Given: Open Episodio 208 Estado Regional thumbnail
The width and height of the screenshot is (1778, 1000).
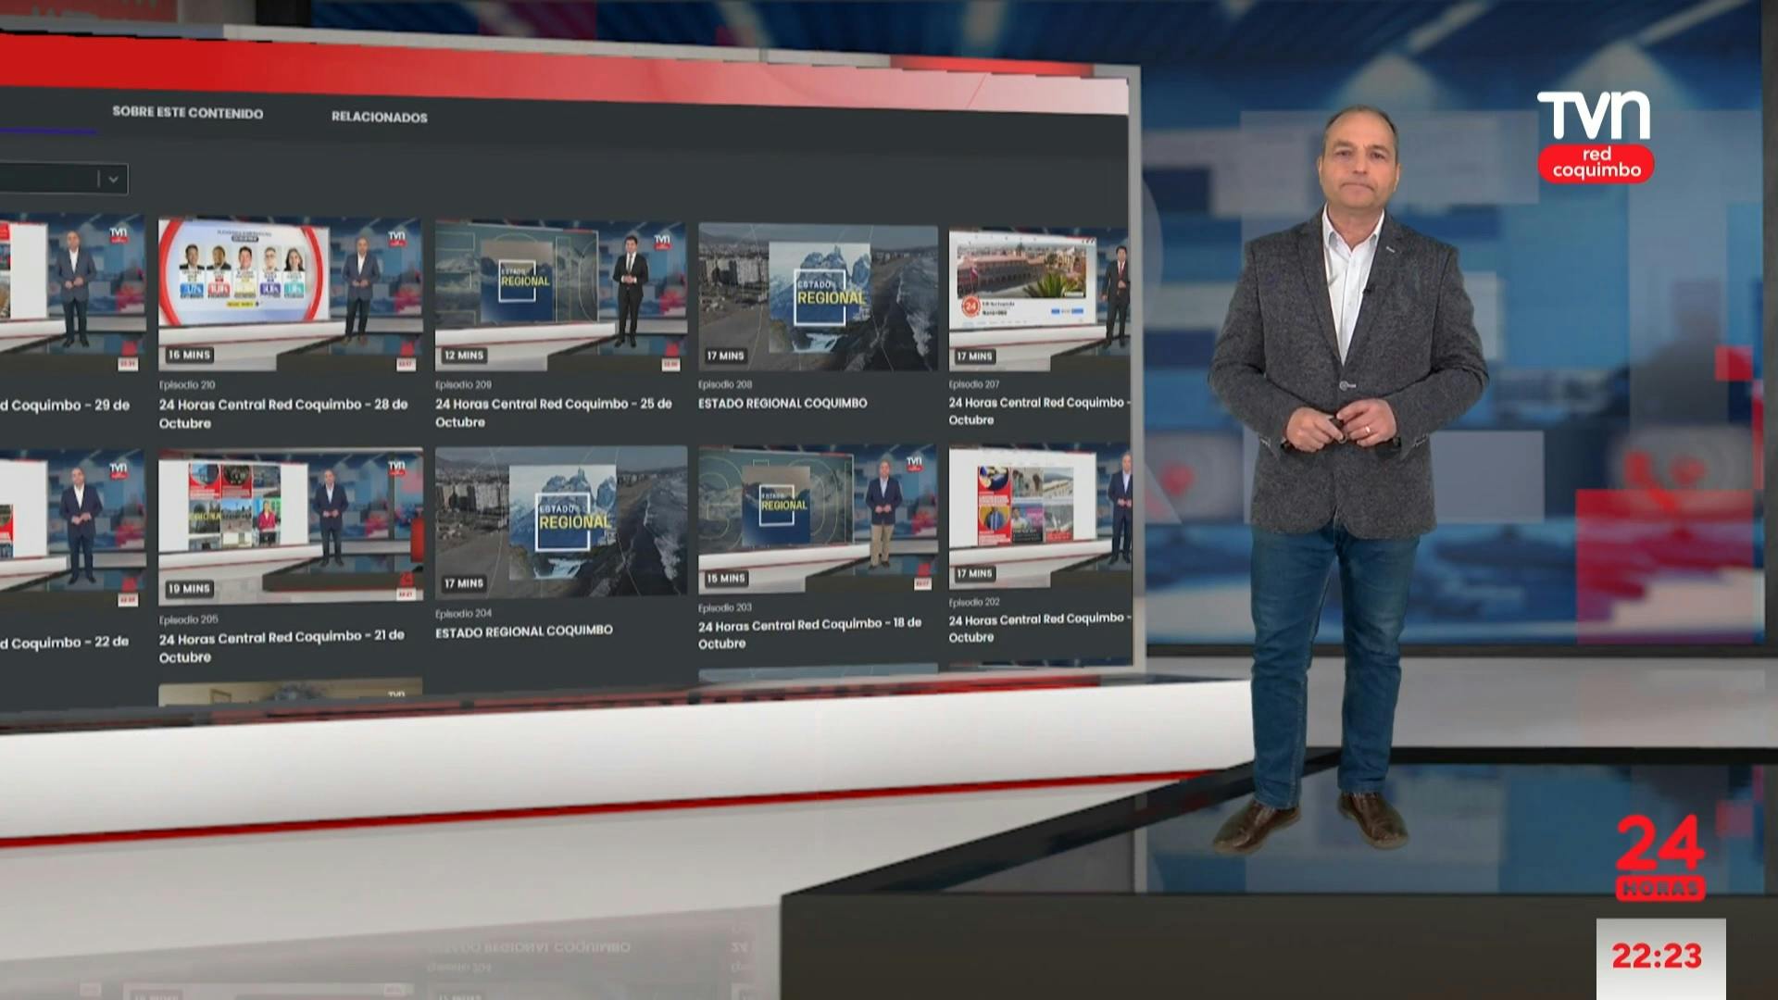Looking at the screenshot, I should [818, 297].
